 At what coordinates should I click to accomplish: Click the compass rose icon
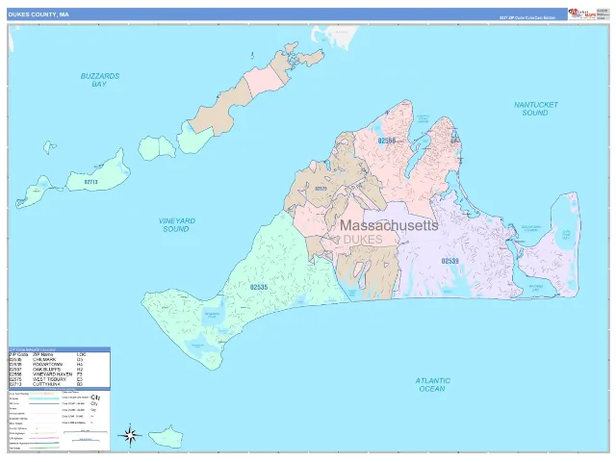coord(130,435)
